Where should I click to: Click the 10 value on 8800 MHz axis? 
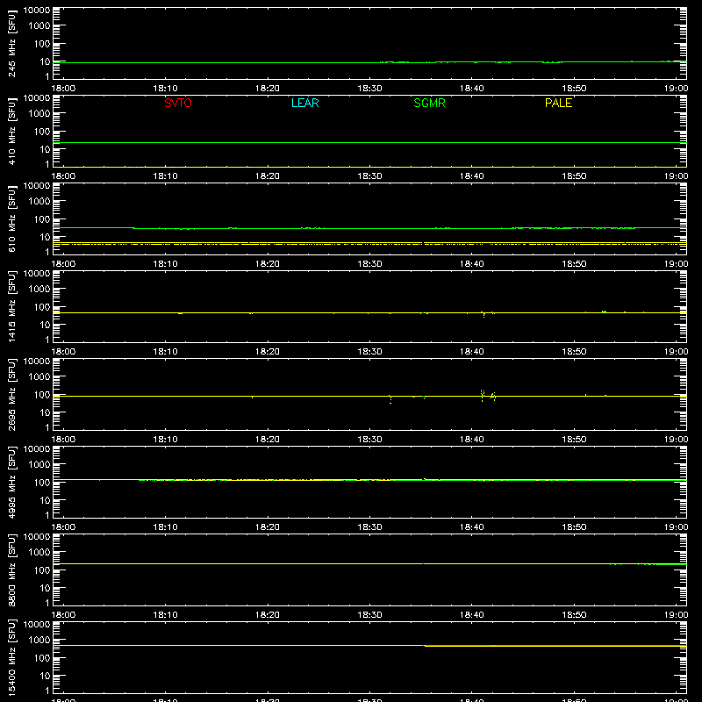coord(46,588)
